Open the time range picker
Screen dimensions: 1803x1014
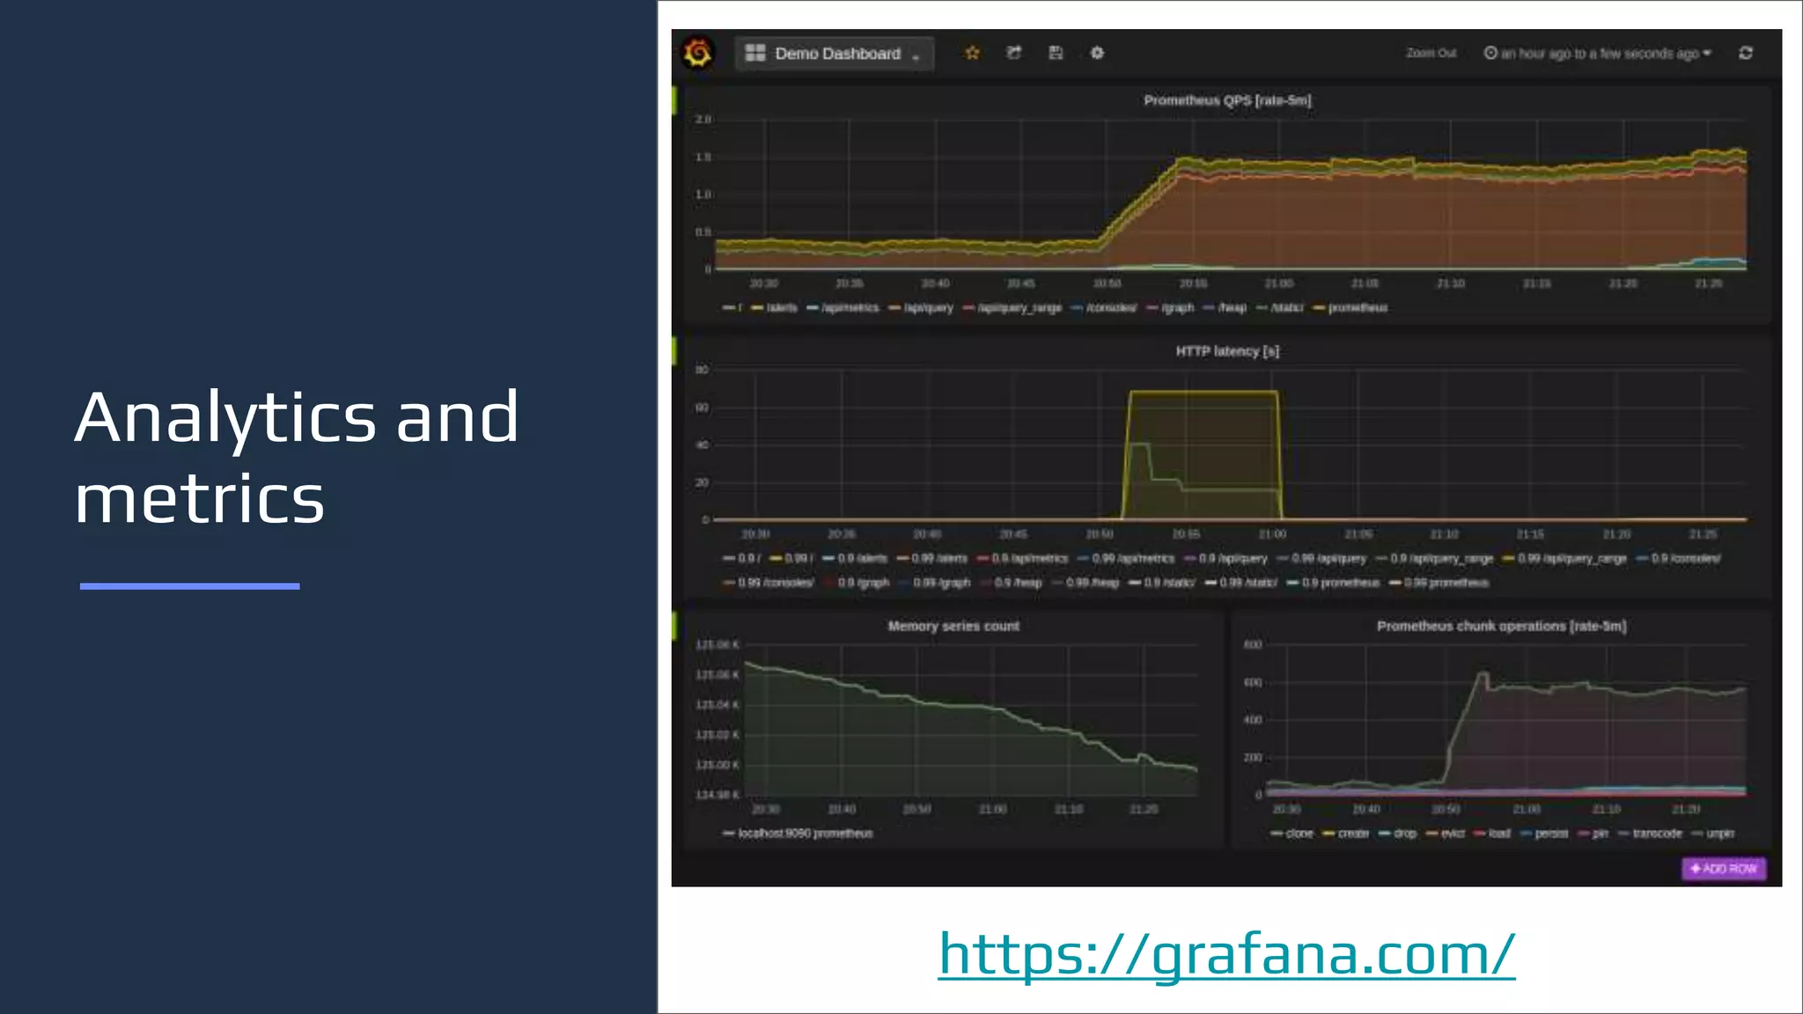pos(1598,54)
